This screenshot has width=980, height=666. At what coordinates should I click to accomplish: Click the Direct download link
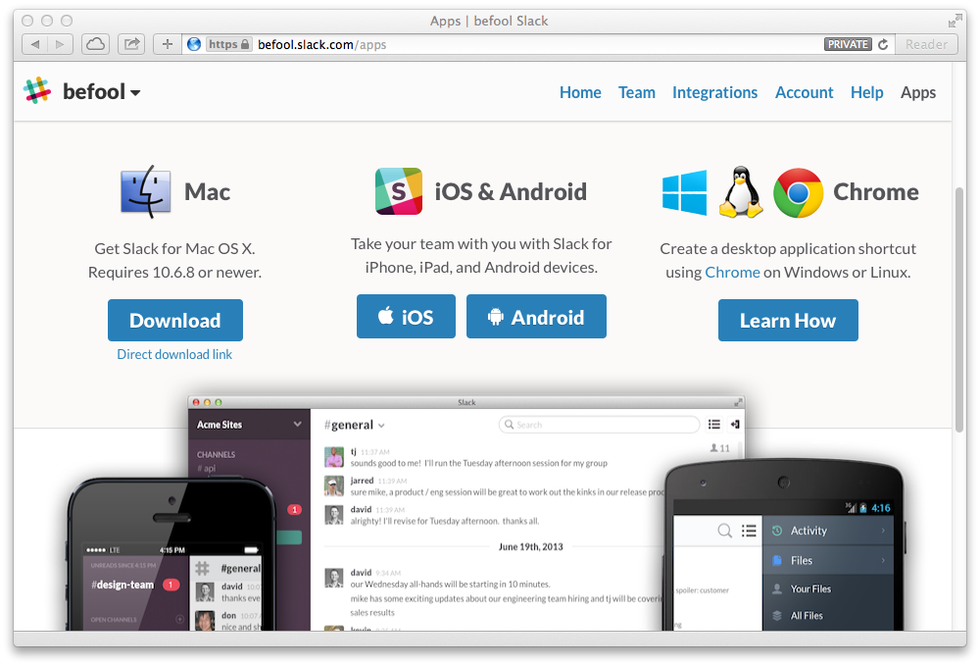174,354
